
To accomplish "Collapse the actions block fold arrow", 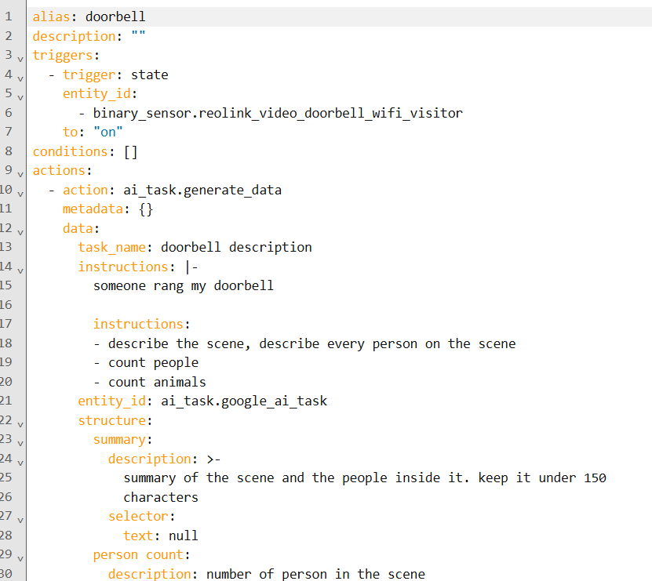I will point(20,175).
